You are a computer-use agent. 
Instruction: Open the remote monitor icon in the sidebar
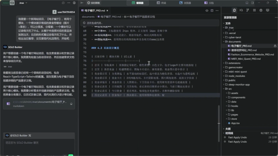click(x=267, y=10)
